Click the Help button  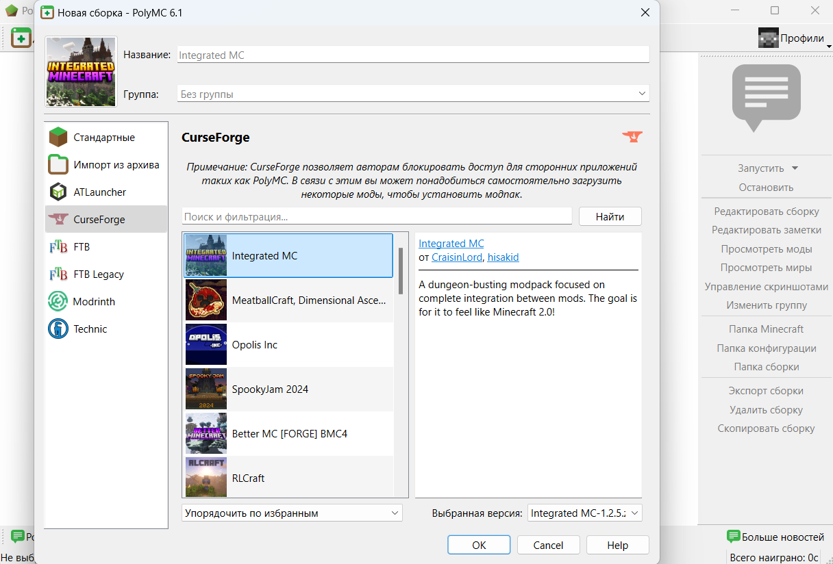tap(617, 545)
